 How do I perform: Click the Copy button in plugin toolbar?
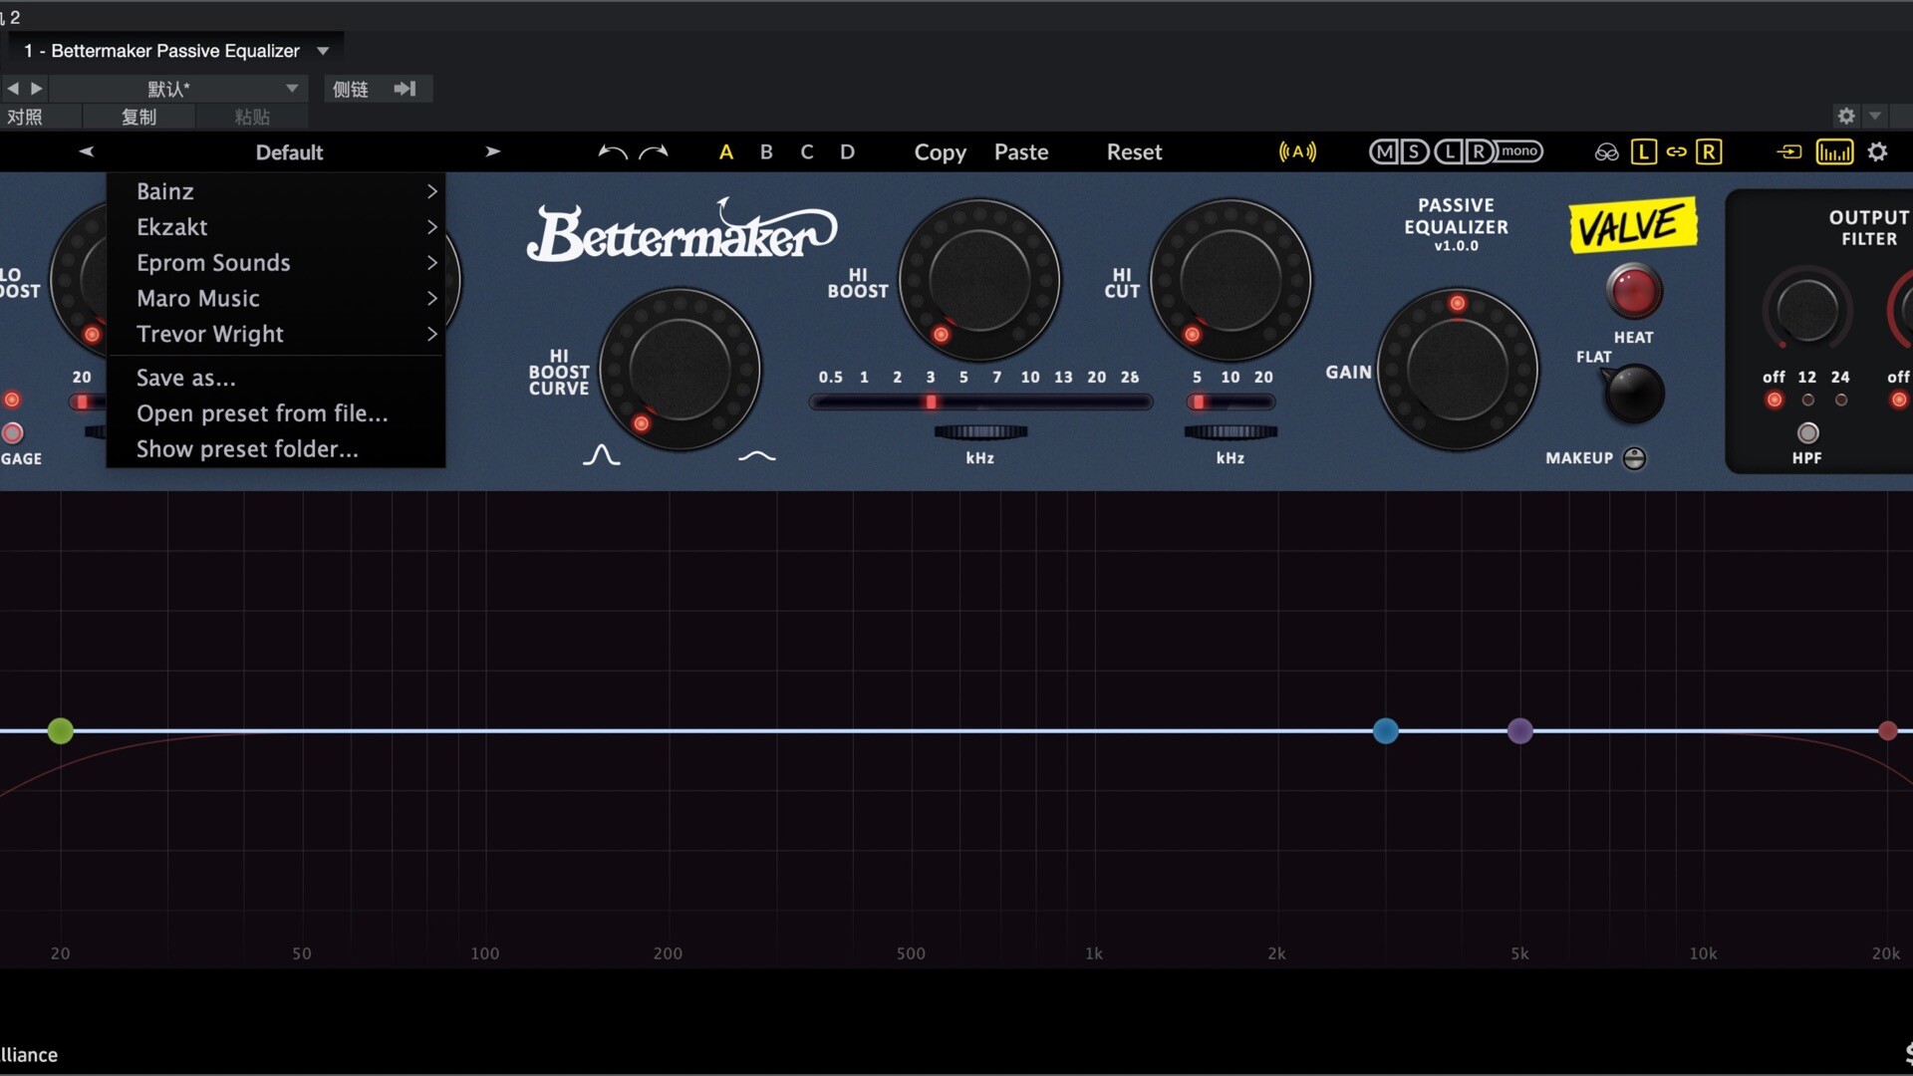point(941,152)
